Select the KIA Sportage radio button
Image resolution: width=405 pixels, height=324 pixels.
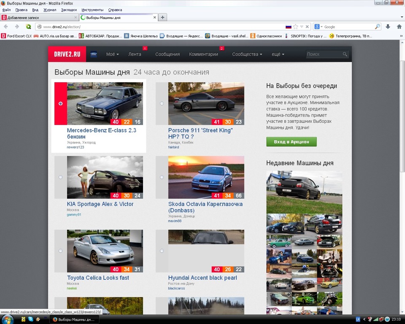tap(60, 177)
